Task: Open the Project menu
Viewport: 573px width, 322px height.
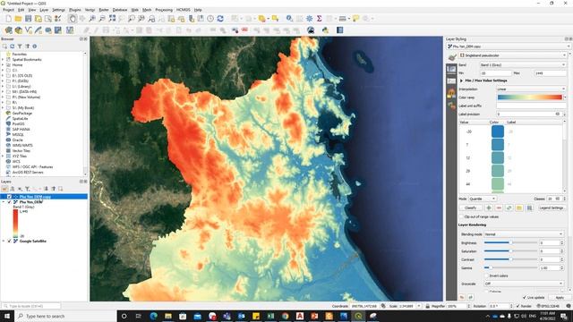Action: [8, 10]
